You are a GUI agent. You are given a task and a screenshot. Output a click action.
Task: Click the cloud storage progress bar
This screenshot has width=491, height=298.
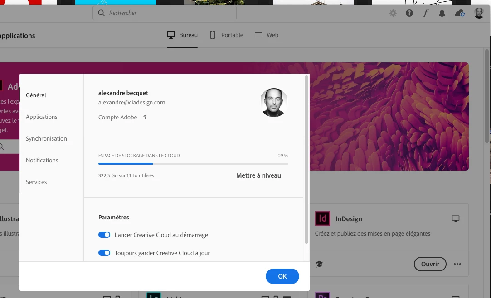(193, 164)
